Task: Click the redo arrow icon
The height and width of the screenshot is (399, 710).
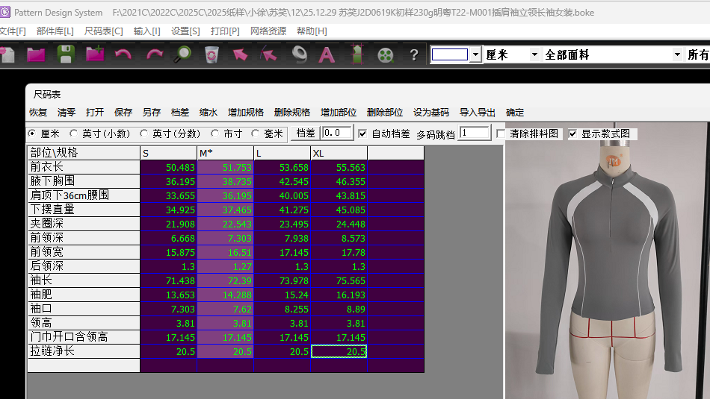Action: pyautogui.click(x=154, y=54)
